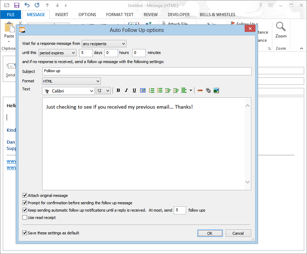Screen dimensions: 307x254
Task: Uncheck Attach original message
Action: click(x=25, y=195)
